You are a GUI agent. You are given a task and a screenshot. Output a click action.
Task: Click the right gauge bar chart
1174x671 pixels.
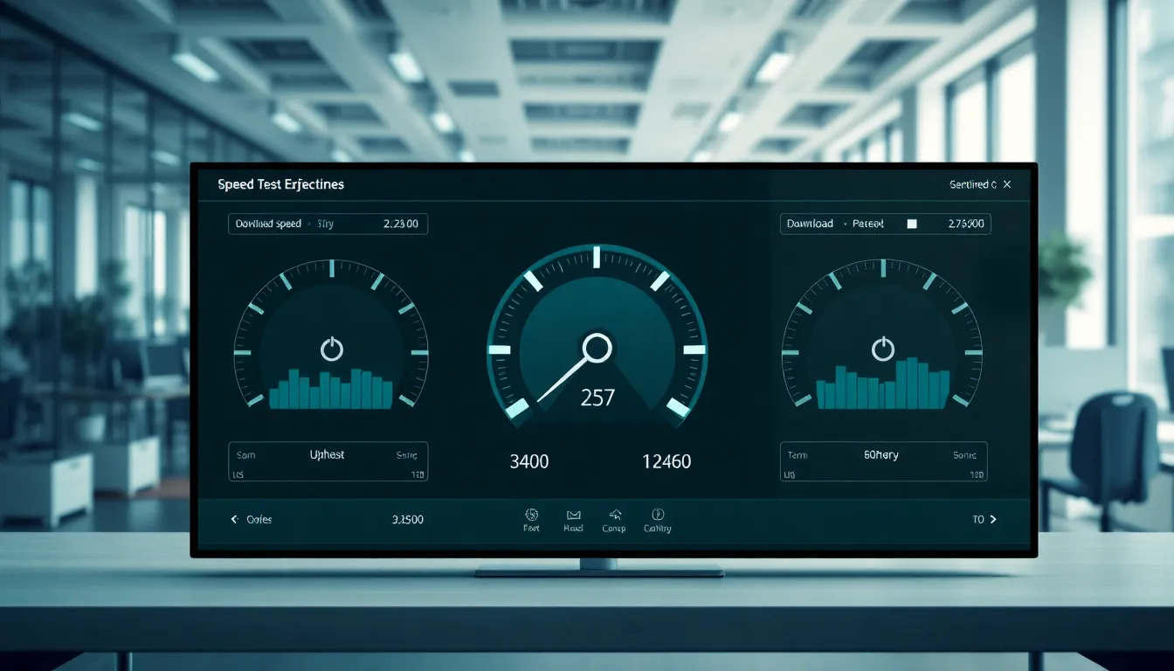pos(882,385)
